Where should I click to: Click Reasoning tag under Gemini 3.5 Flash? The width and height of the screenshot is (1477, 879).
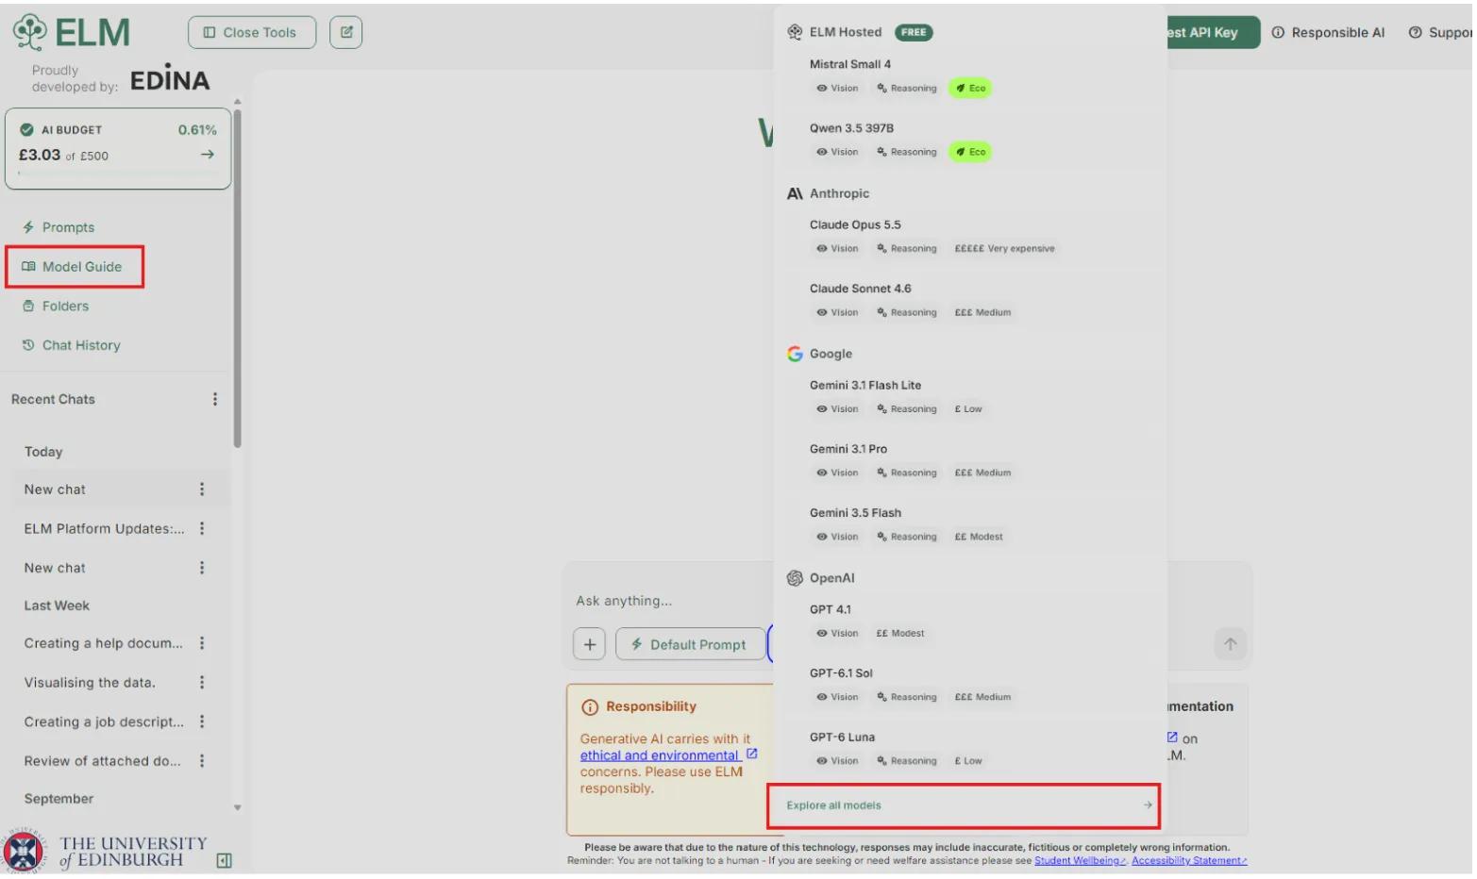[x=907, y=538]
